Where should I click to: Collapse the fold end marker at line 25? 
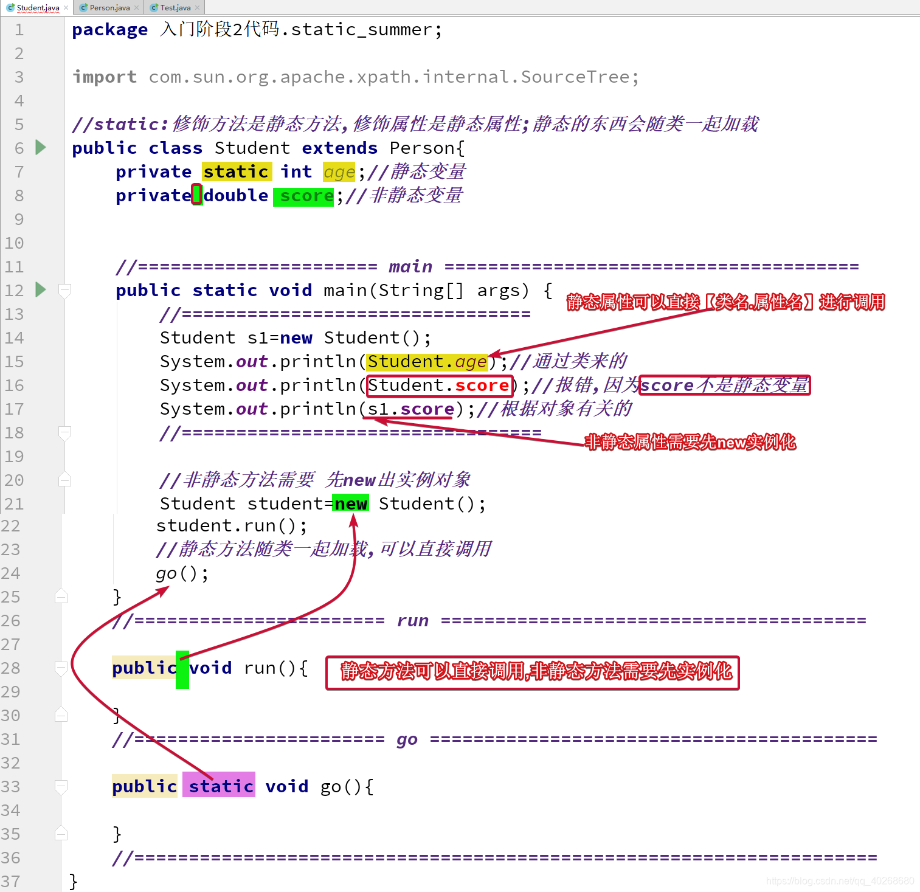tap(61, 596)
